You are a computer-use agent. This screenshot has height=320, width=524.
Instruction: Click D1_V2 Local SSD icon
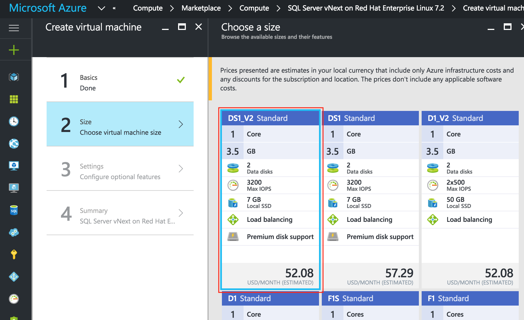(433, 203)
